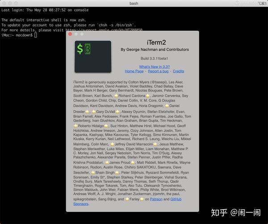
Task: Click the star icon before "James Proud"
Action: (107, 162)
